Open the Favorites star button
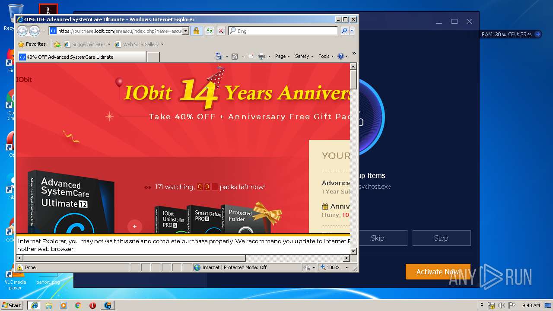Screen dimensions: 553x311 pos(32,44)
